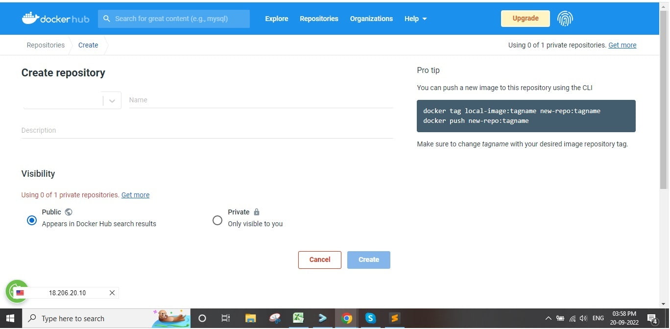This screenshot has height=329, width=670.
Task: Open Skype from the taskbar
Action: click(371, 318)
